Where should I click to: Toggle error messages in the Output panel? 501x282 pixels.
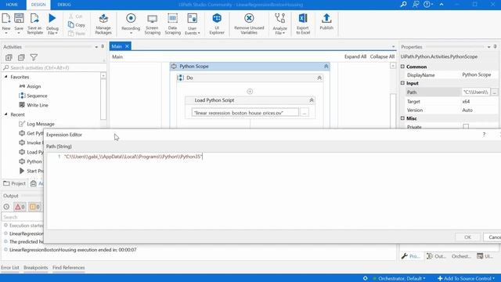point(20,207)
